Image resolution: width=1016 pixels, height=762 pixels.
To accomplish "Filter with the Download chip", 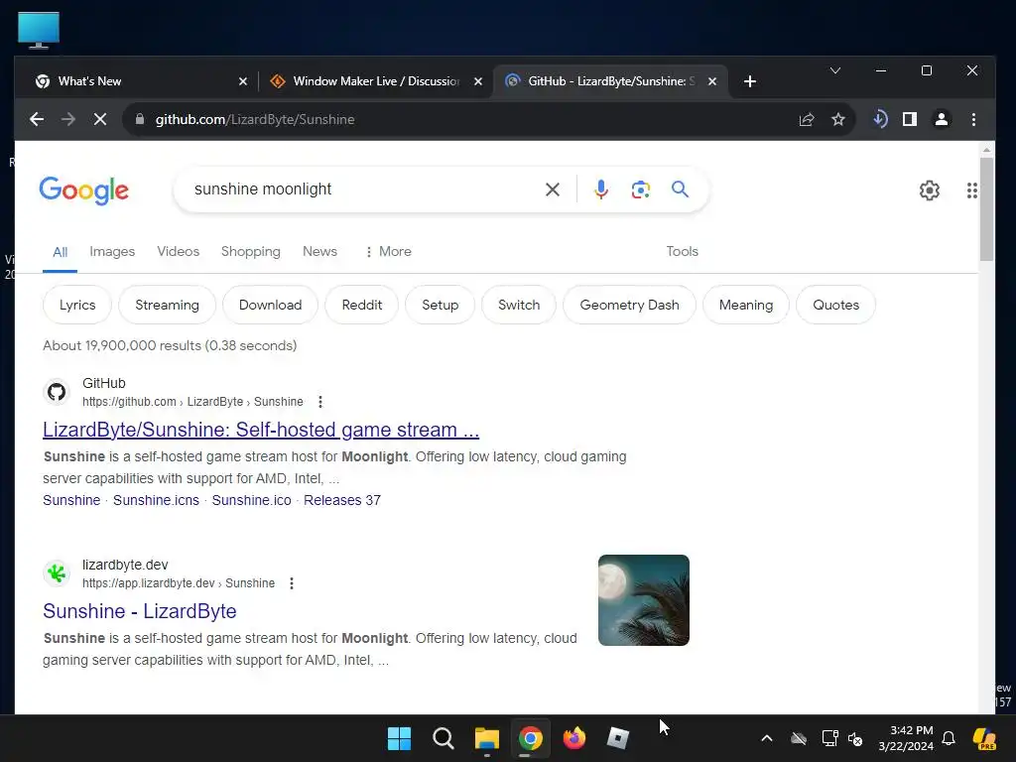I will (x=270, y=305).
